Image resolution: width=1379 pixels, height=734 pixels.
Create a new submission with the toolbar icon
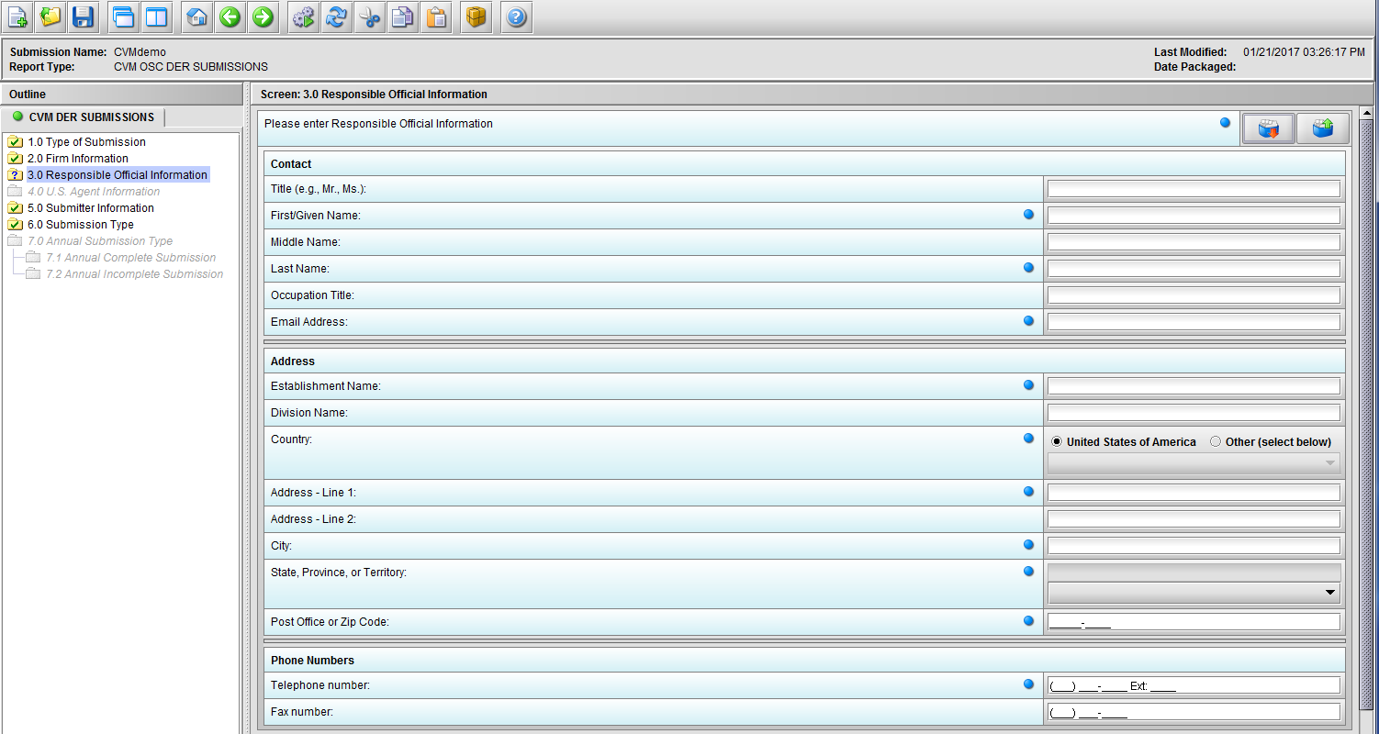17,17
